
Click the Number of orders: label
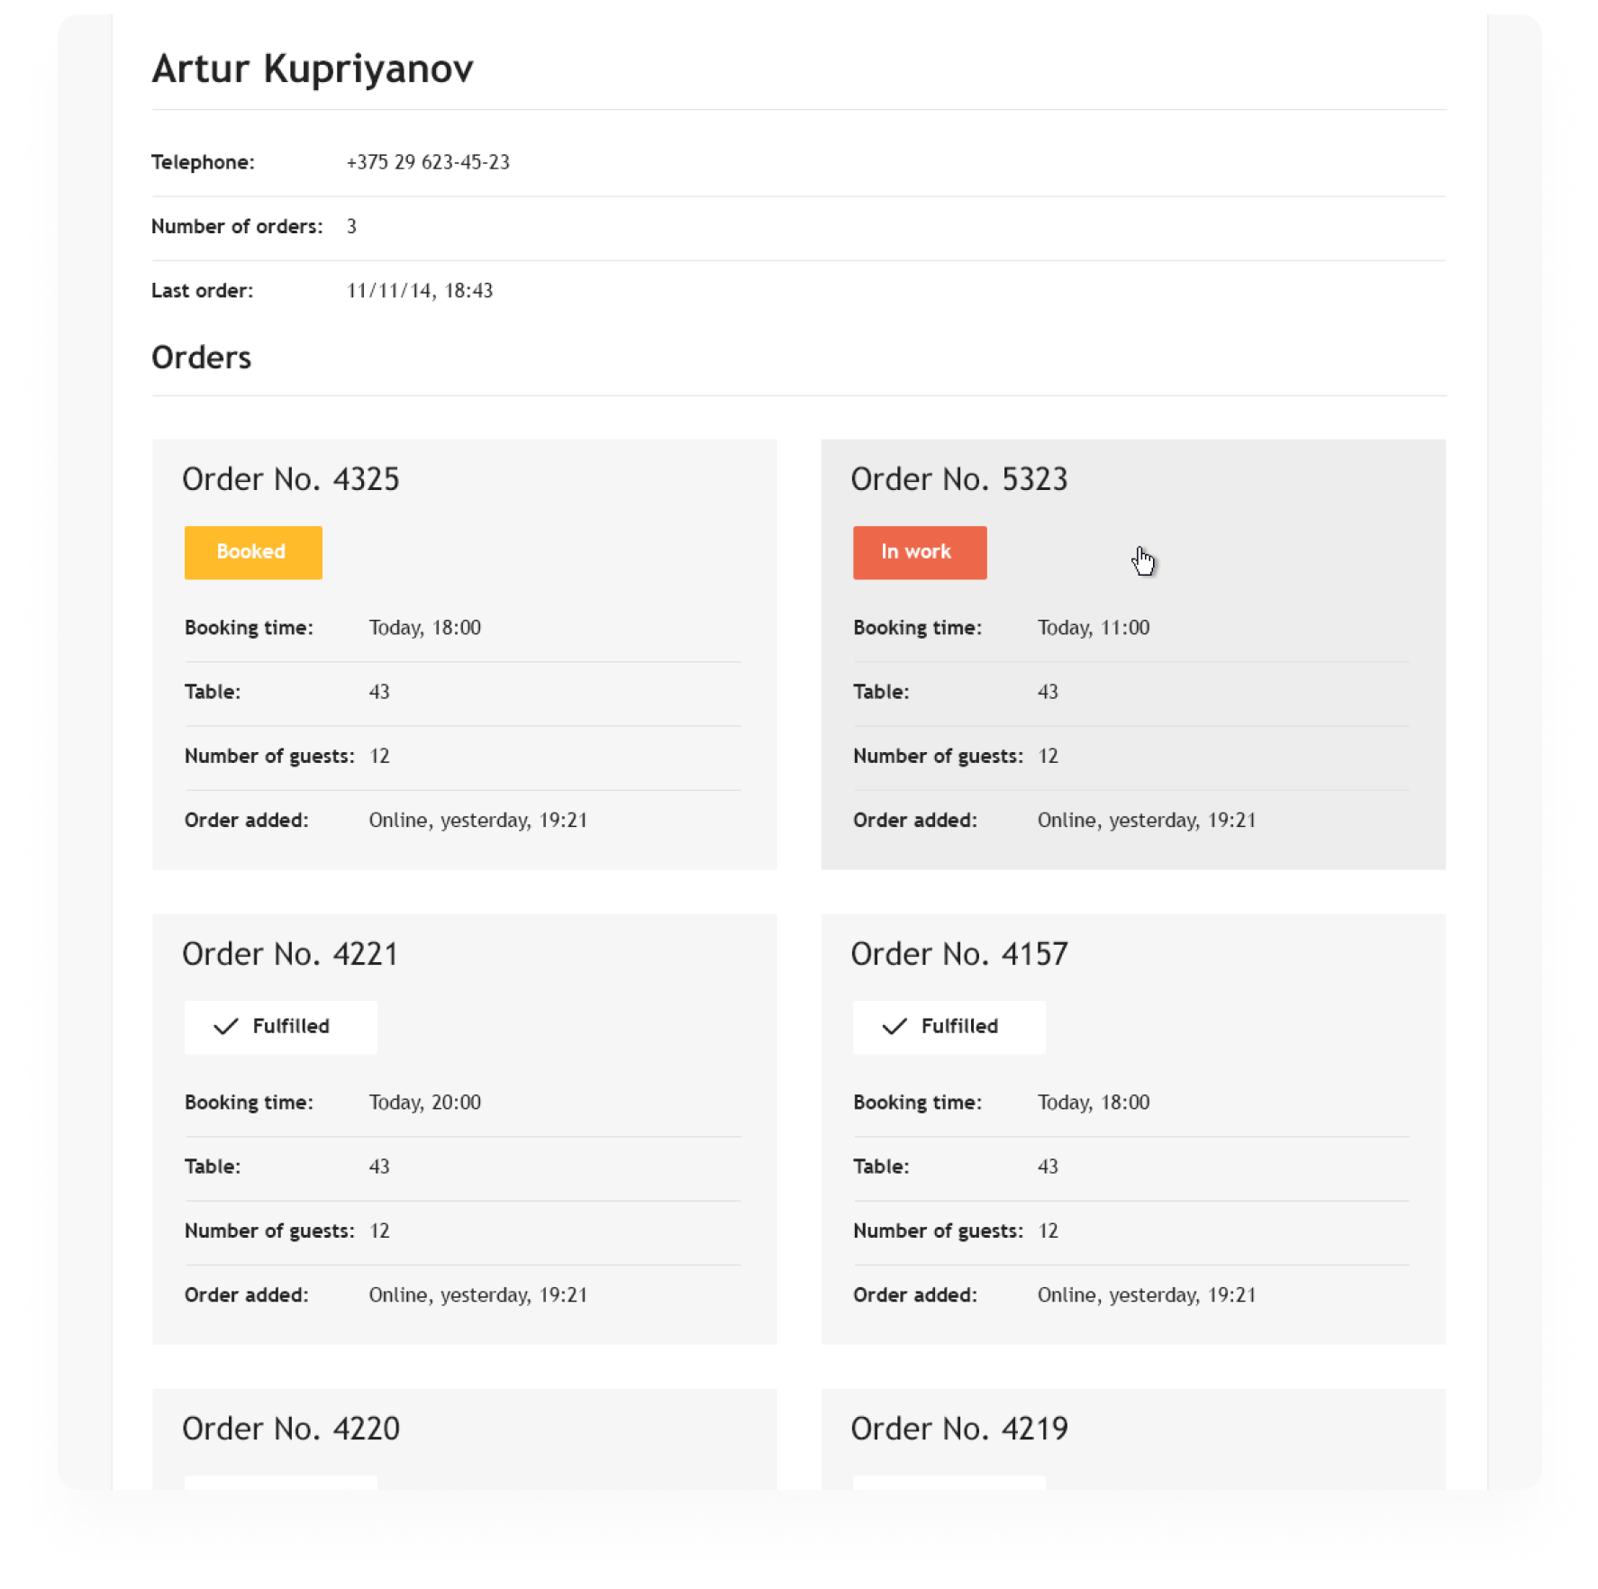pyautogui.click(x=237, y=227)
